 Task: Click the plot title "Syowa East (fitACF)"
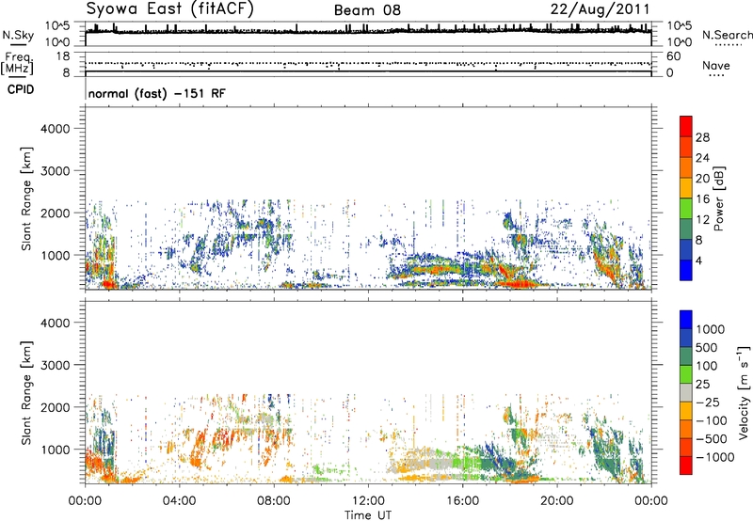coord(170,9)
